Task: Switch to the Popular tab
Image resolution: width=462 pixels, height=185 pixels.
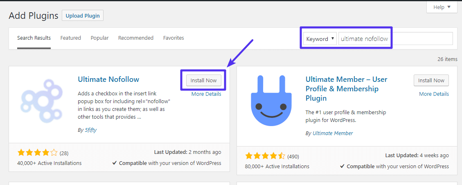Action: point(99,38)
